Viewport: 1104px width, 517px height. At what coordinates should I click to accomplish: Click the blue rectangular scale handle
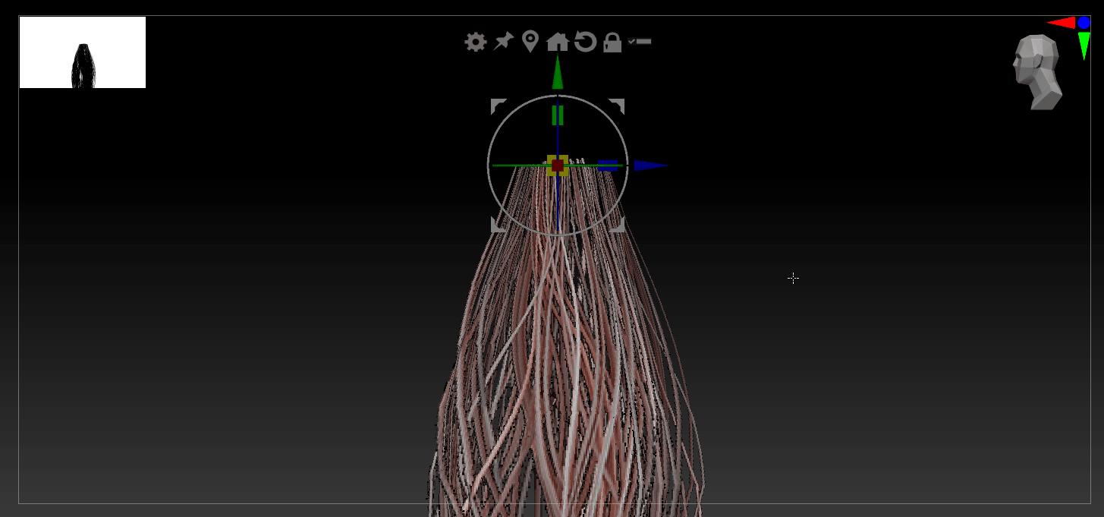coord(608,165)
